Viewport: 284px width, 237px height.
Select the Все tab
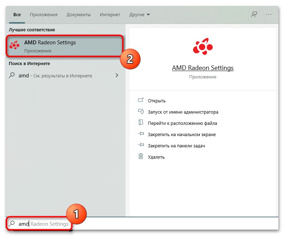[17, 15]
